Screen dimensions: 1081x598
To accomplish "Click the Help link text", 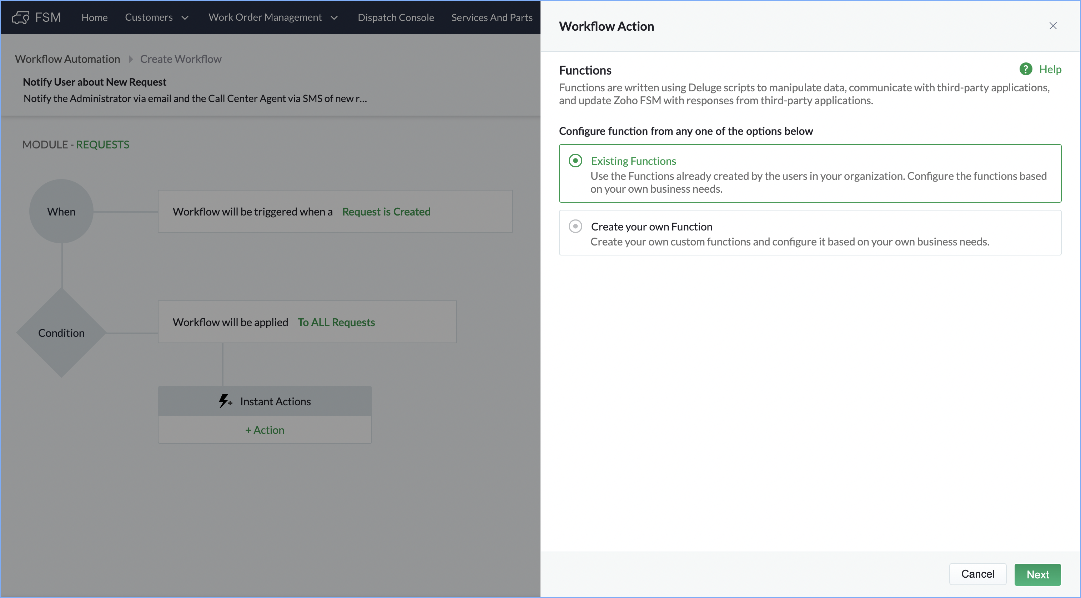I will (1050, 69).
